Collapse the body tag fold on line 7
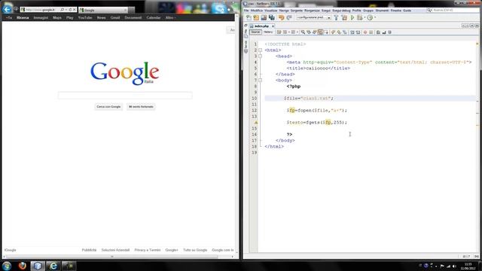This screenshot has height=271, width=482. pos(260,81)
